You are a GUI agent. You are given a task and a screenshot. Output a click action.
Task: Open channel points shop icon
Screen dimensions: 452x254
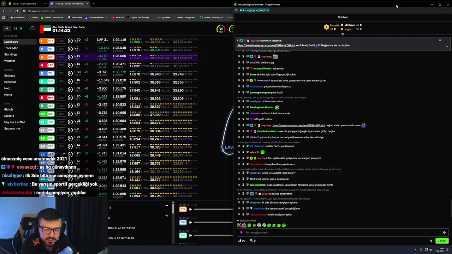(x=251, y=241)
